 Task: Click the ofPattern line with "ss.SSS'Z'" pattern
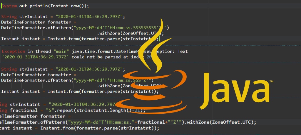[x=77, y=80]
